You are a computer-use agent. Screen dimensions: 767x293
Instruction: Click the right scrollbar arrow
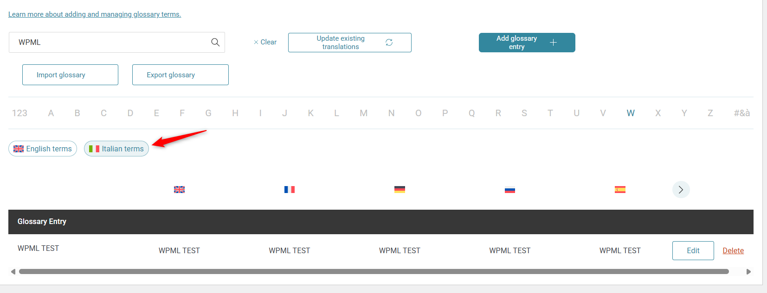pos(748,272)
